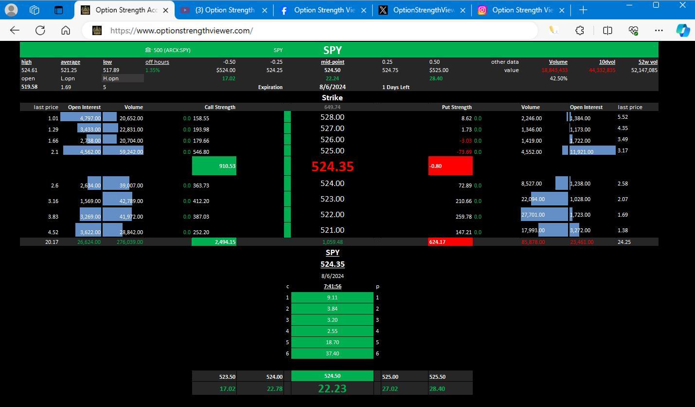Click the bank icon beside 500 (ARCX:SPY)
The height and width of the screenshot is (407, 695).
point(148,50)
